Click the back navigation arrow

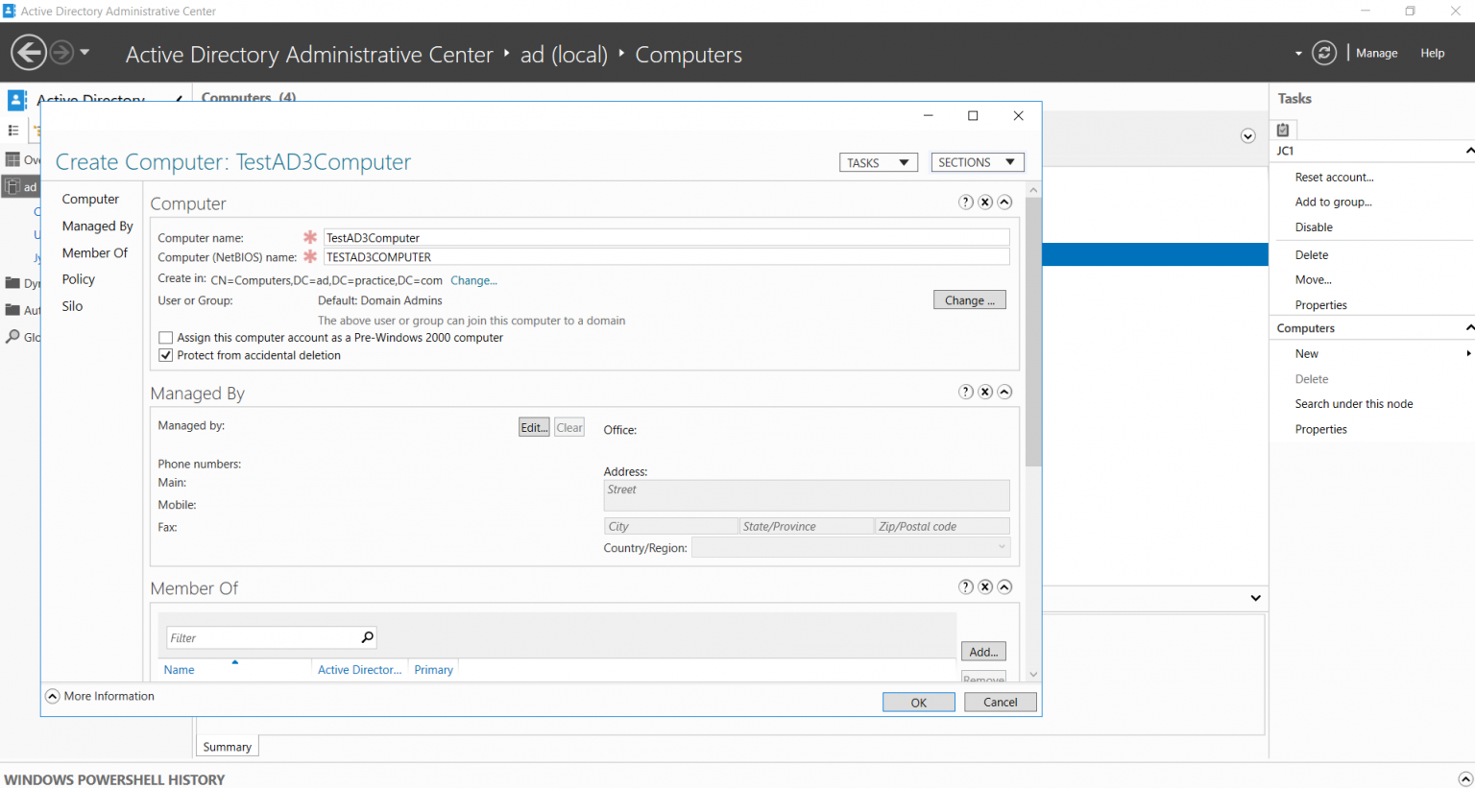(x=29, y=53)
